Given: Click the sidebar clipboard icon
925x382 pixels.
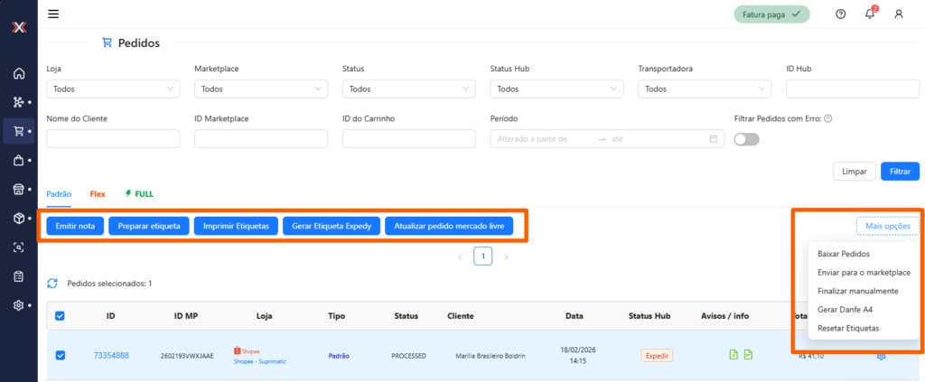Looking at the screenshot, I should click(18, 276).
